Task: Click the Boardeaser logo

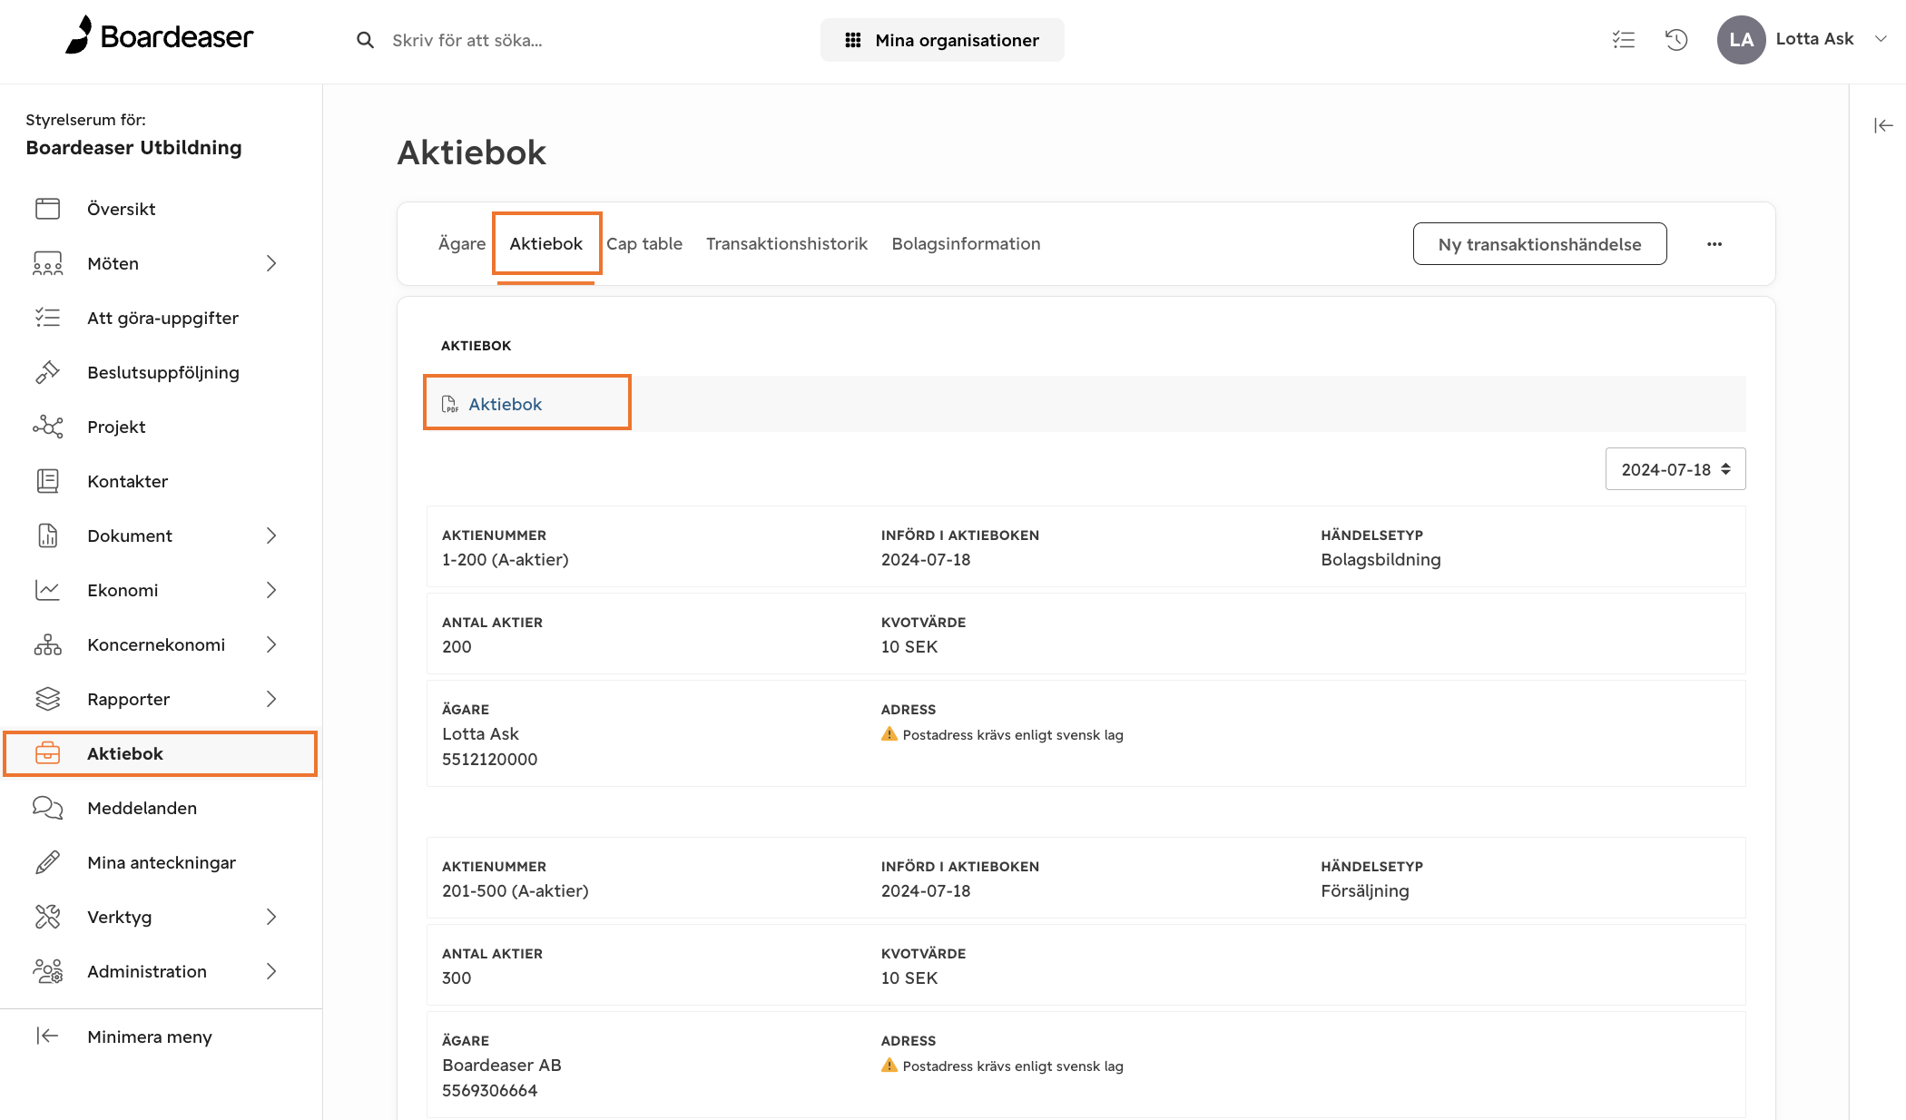Action: pyautogui.click(x=159, y=36)
